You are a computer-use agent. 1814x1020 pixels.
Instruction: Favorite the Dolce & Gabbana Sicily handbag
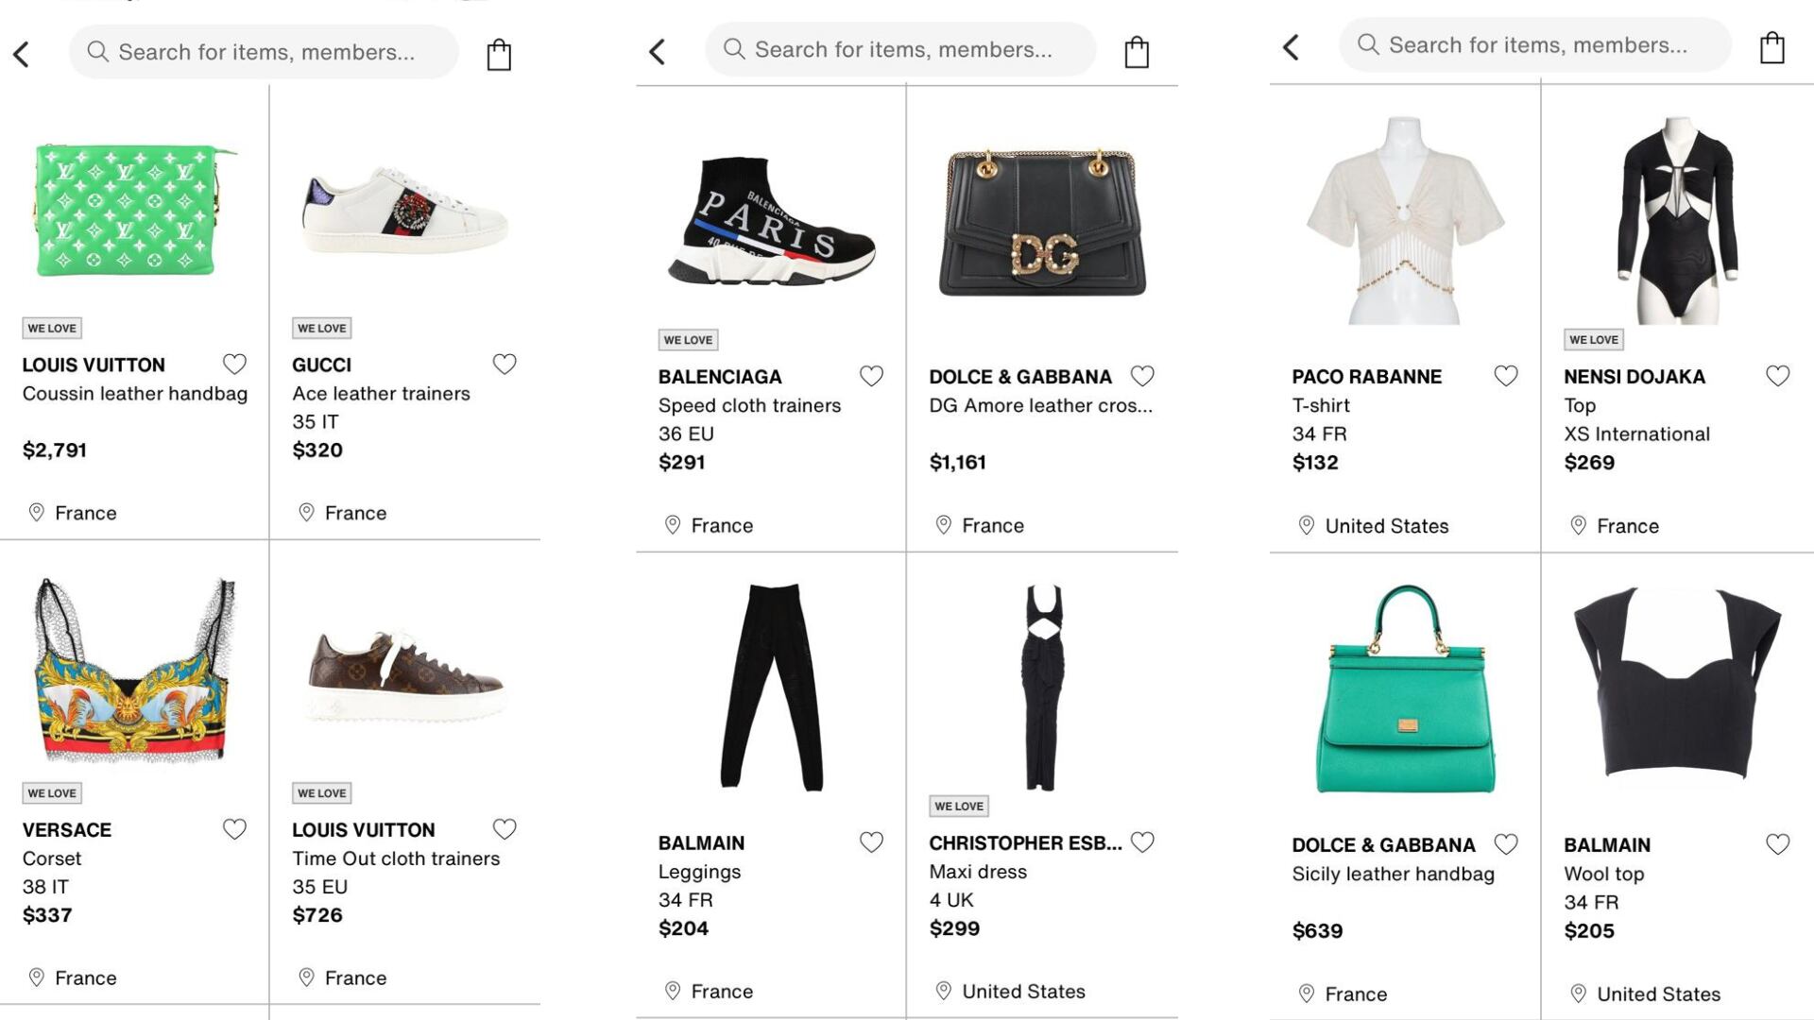(x=1506, y=844)
